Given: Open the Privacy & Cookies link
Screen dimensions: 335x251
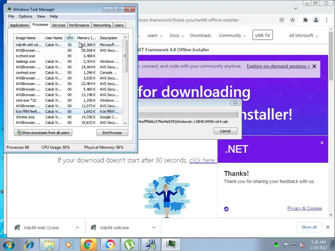Looking at the screenshot, I should (305, 209).
